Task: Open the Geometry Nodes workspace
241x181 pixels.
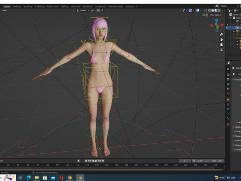Action: pyautogui.click(x=115, y=7)
